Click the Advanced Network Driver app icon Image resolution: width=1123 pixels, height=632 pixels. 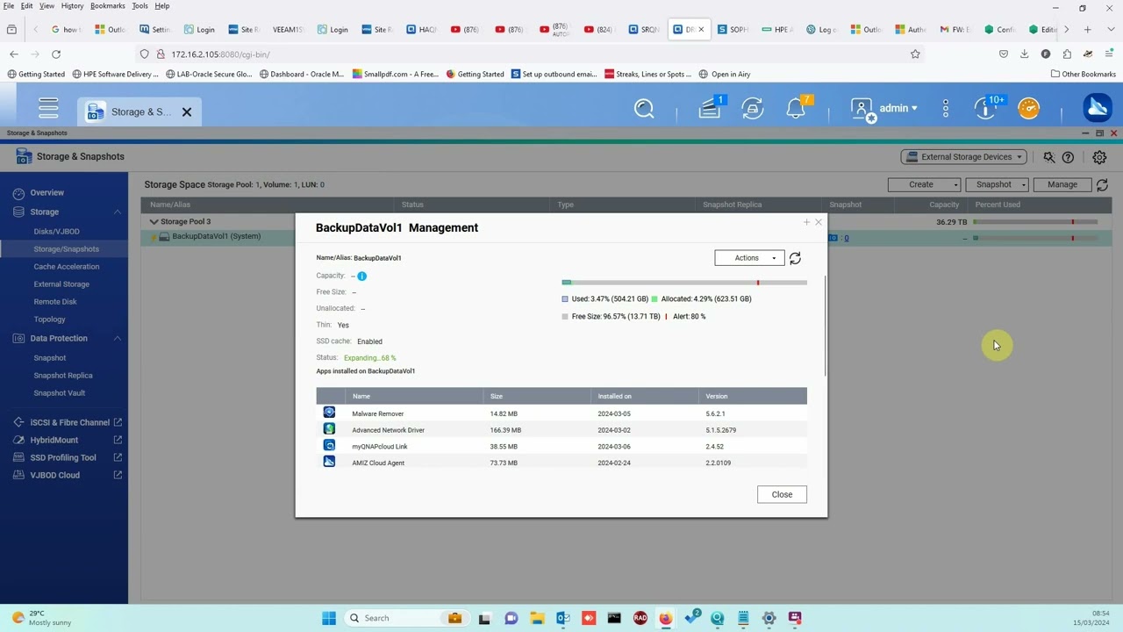click(x=329, y=429)
